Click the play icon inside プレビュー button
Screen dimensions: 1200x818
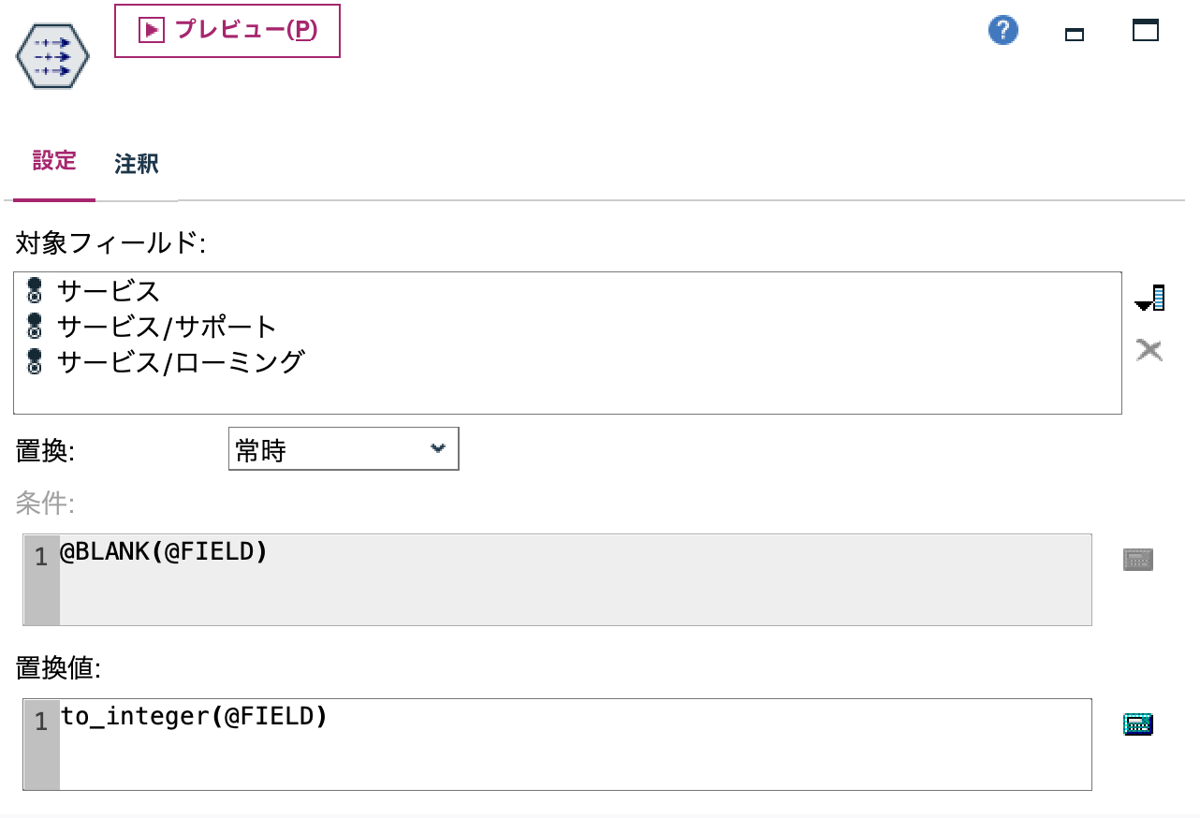click(150, 30)
